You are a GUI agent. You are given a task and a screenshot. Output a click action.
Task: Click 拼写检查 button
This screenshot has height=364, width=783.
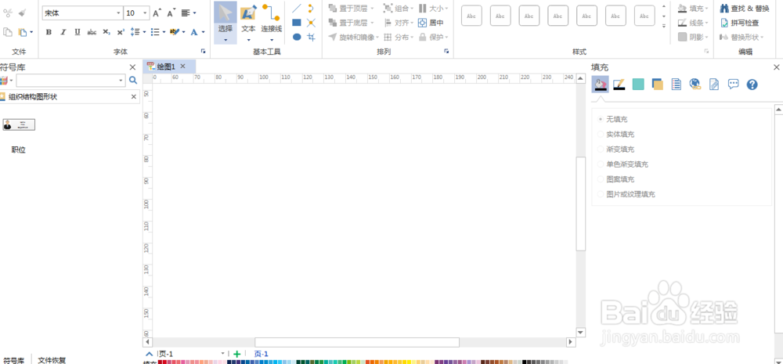pos(739,23)
